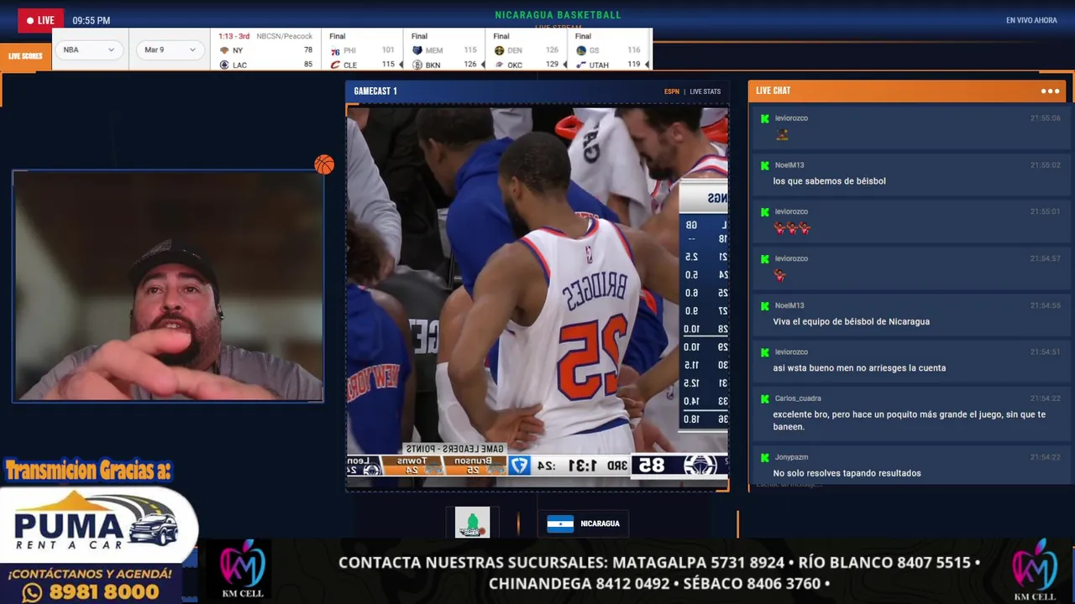
Task: Click the 09:55 PM clock
Action: pos(91,20)
